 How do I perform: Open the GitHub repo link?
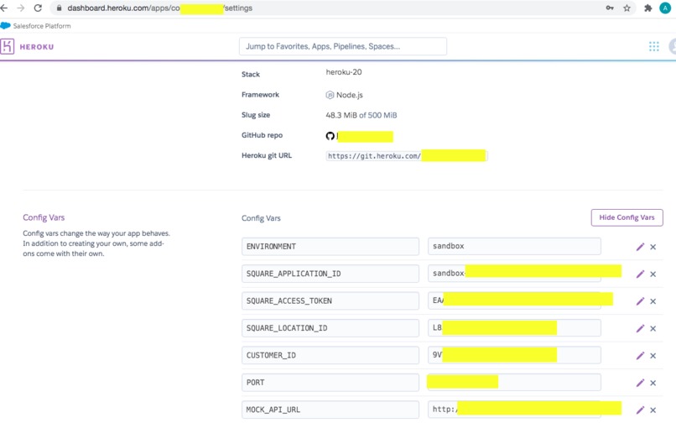(x=360, y=137)
